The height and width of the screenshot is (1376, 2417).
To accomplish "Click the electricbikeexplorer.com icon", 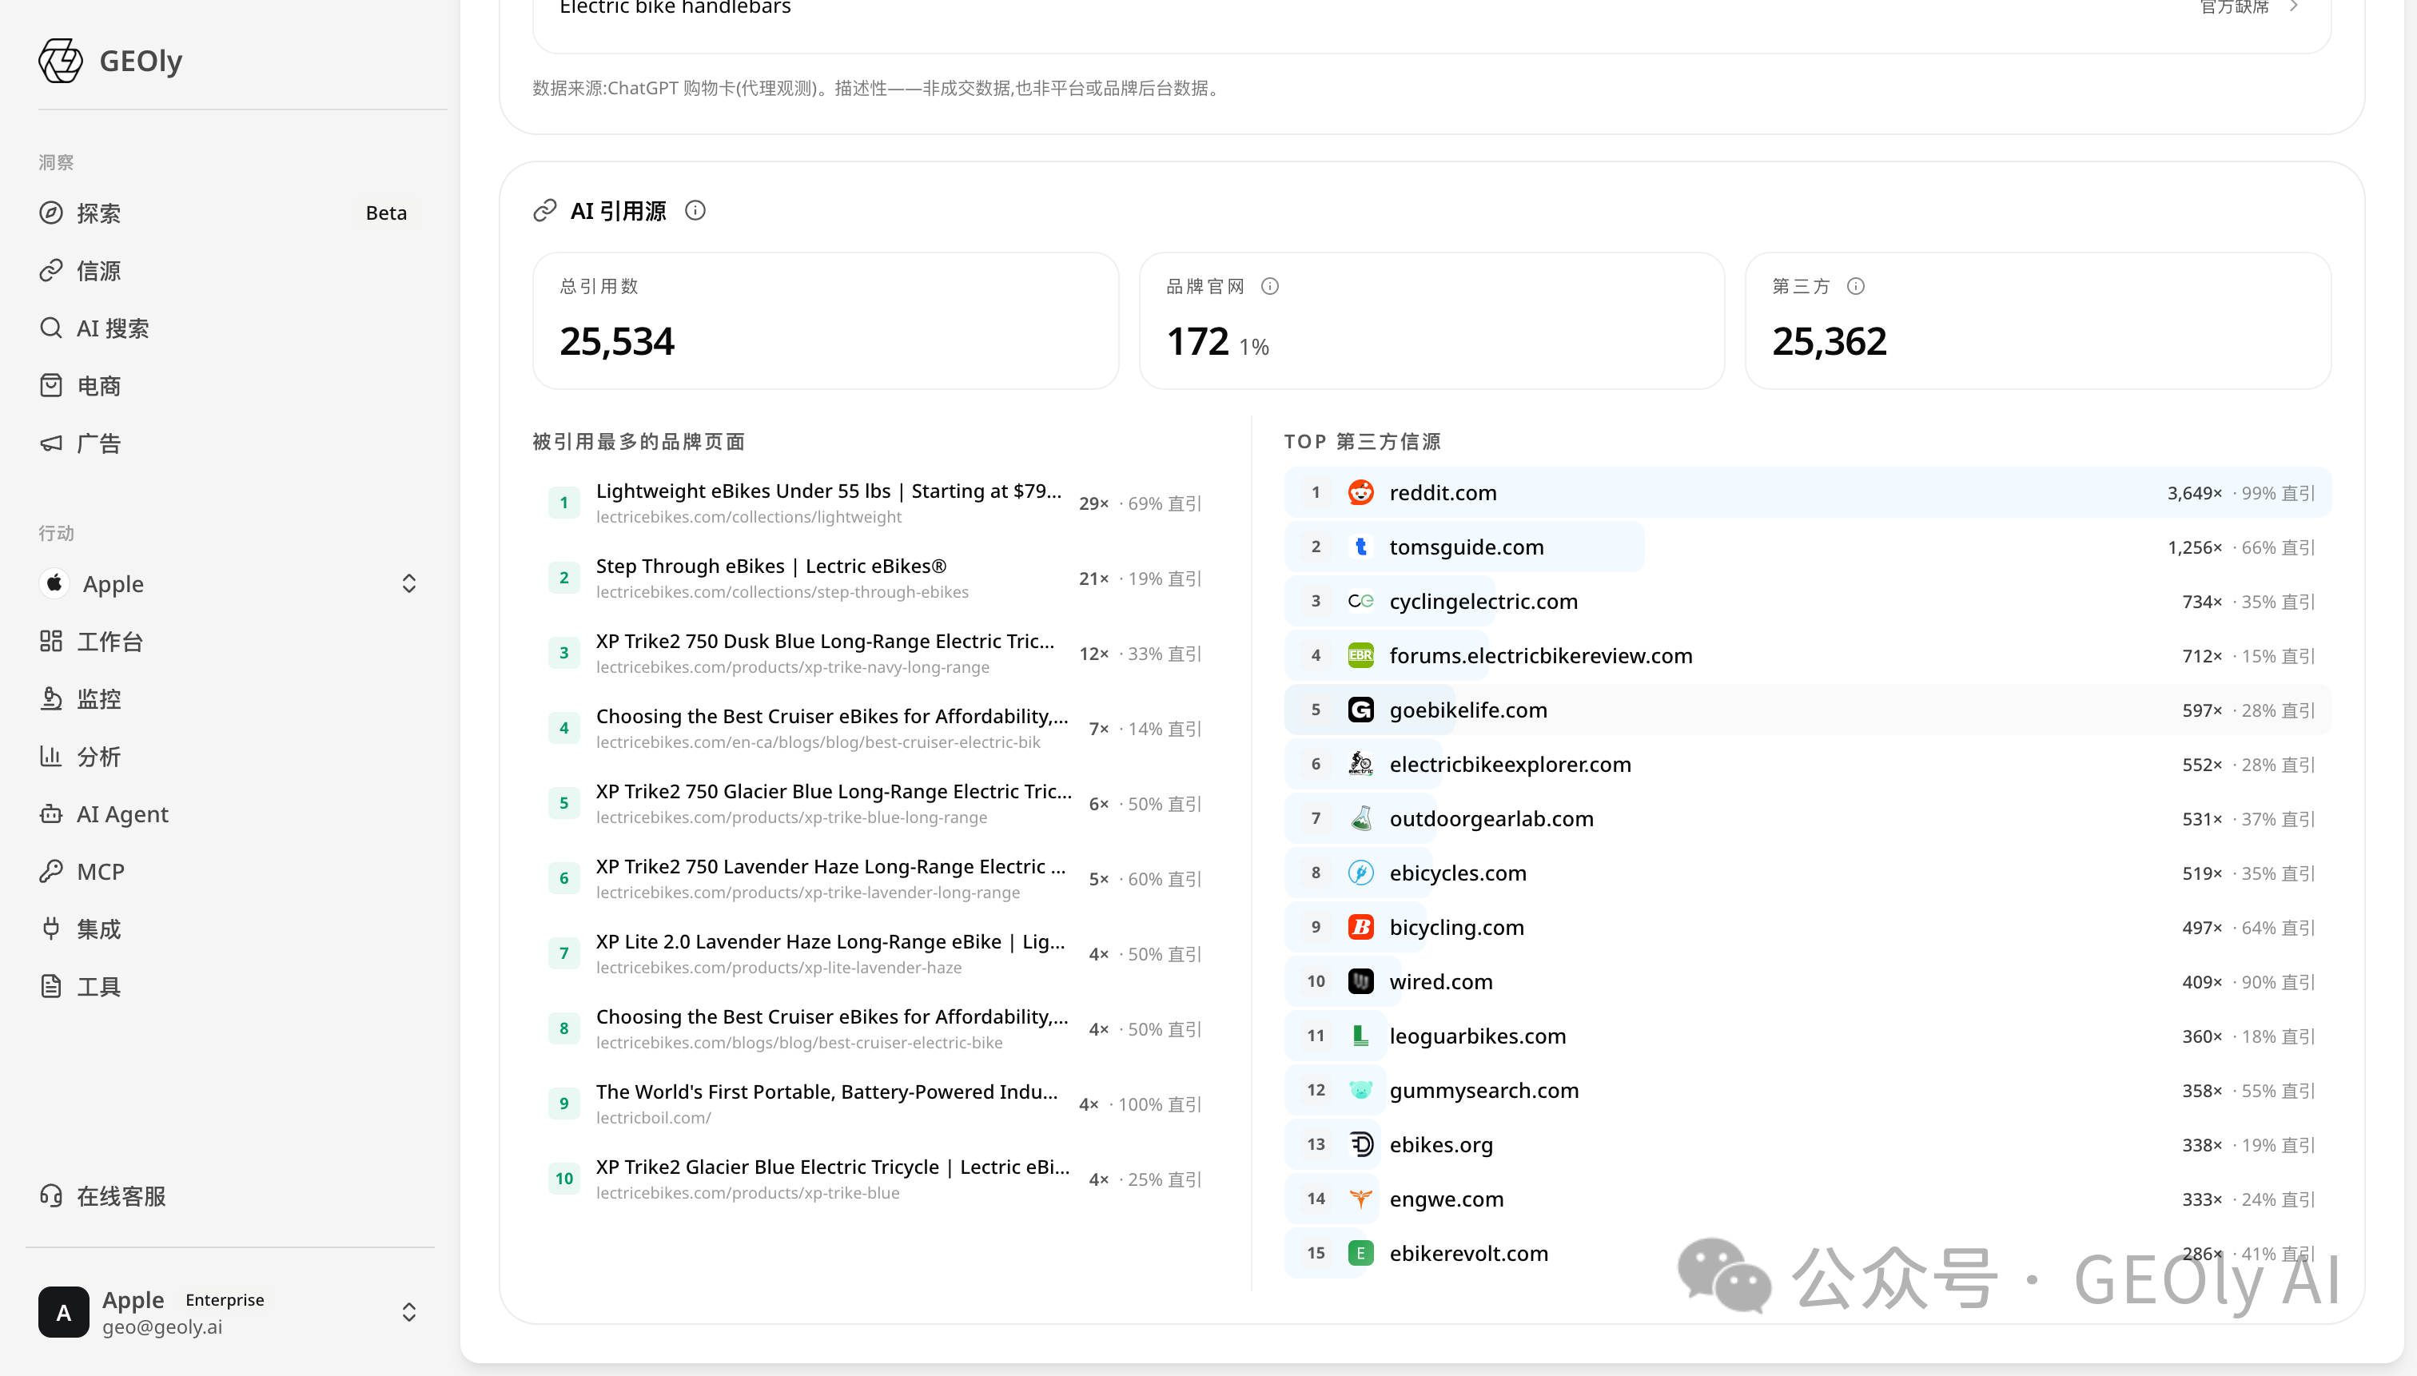I will point(1360,764).
